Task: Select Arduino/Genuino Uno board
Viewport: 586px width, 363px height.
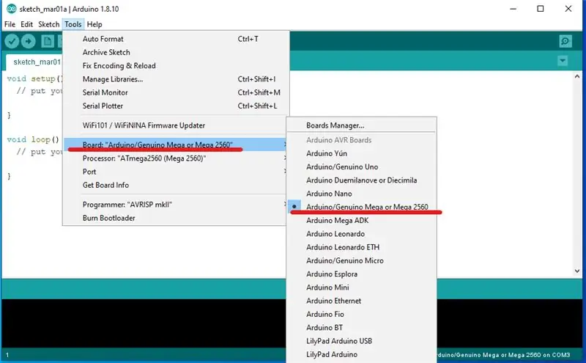Action: (x=361, y=167)
